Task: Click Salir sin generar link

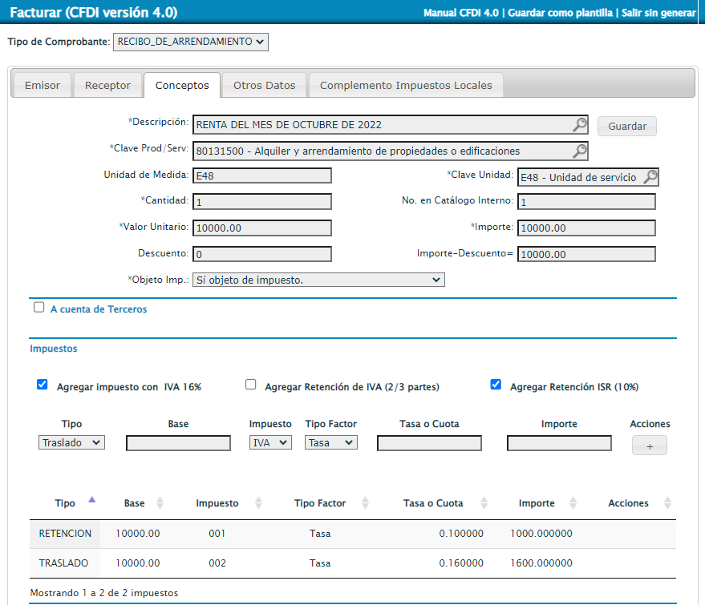Action: [658, 13]
